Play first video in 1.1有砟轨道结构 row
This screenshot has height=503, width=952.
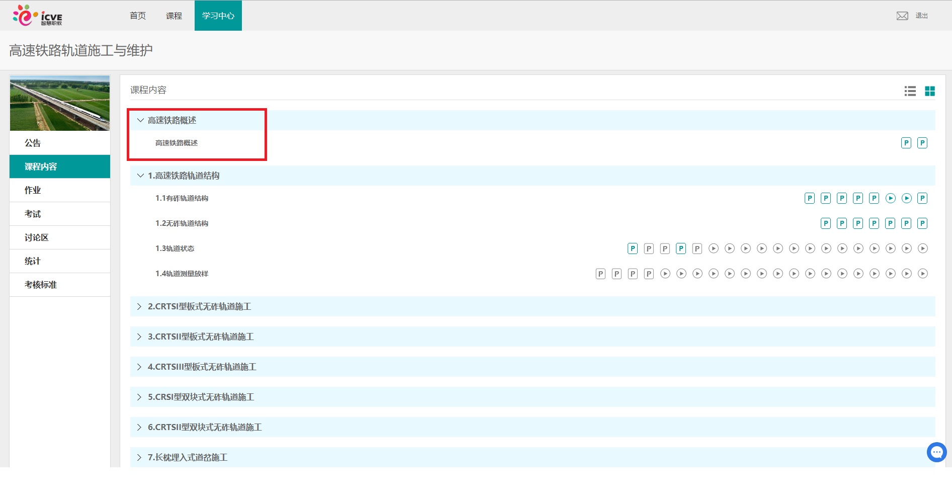click(891, 198)
